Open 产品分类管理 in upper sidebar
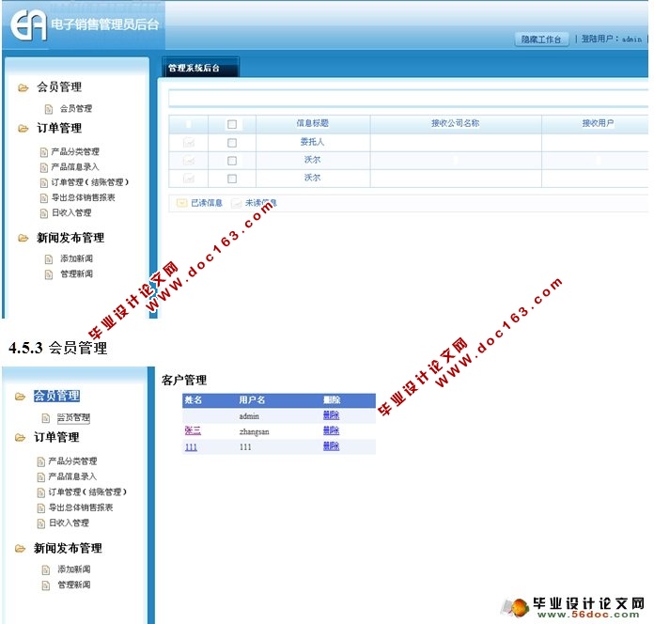The height and width of the screenshot is (624, 654). click(x=75, y=151)
